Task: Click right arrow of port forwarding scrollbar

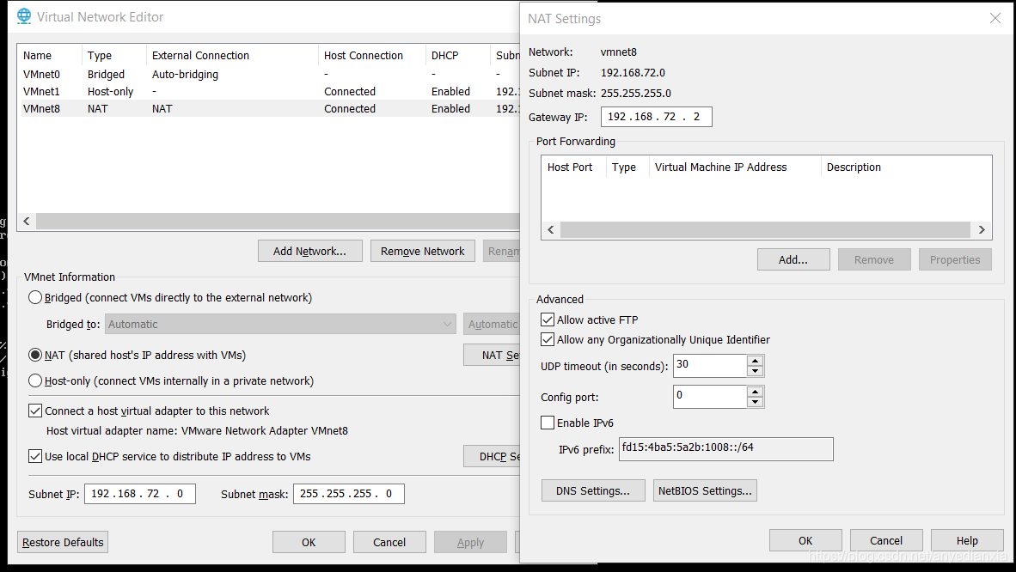Action: click(982, 230)
